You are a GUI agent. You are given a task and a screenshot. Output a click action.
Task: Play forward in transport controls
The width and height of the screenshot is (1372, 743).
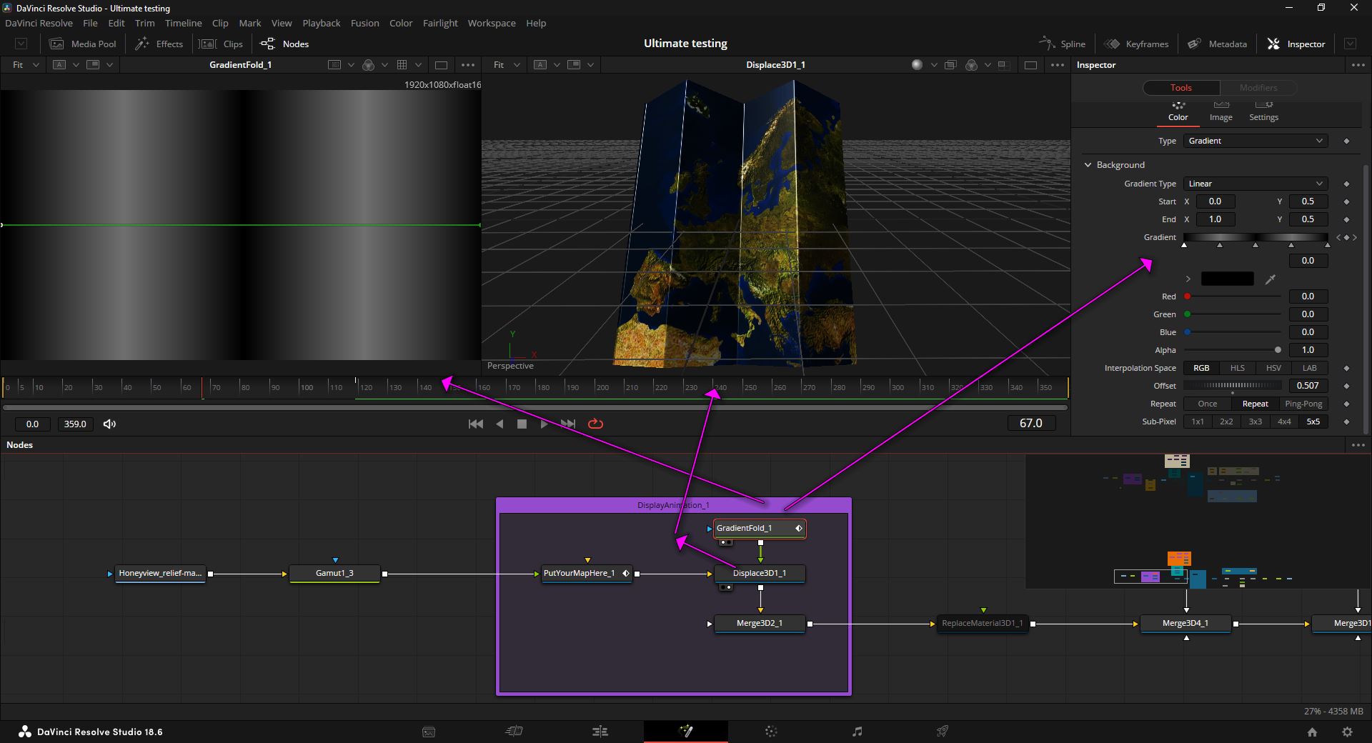click(x=545, y=424)
